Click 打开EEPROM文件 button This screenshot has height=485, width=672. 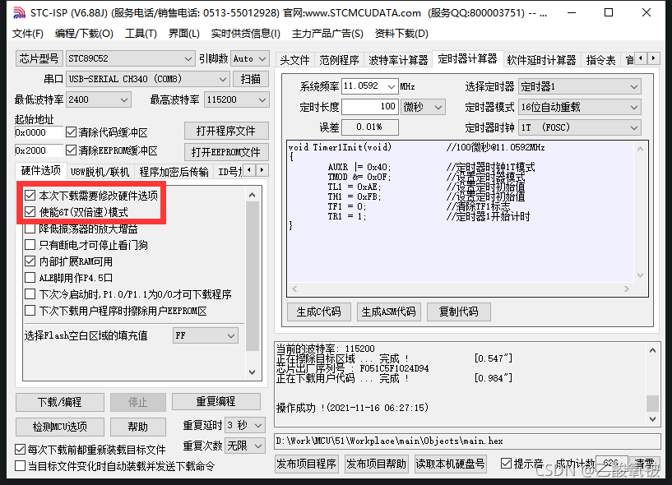tap(226, 152)
